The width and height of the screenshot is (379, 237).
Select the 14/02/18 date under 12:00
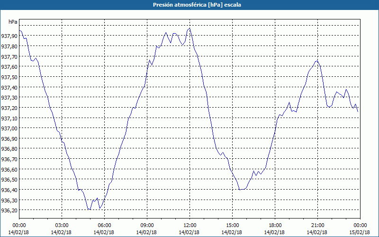coord(189,232)
